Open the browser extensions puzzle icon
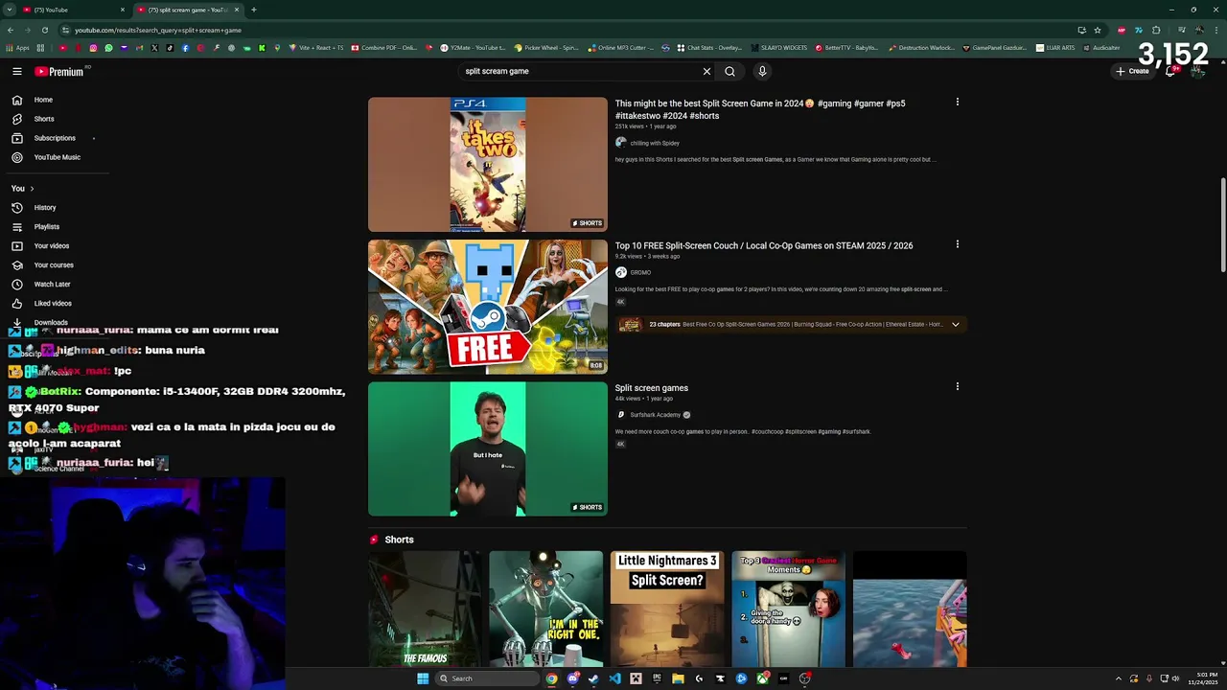 tap(1156, 30)
